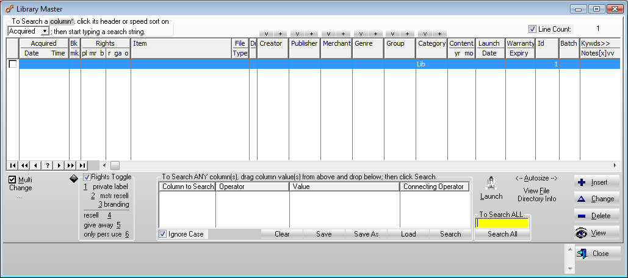Toggle give away right option 5
This screenshot has height=278, width=628.
tap(102, 225)
